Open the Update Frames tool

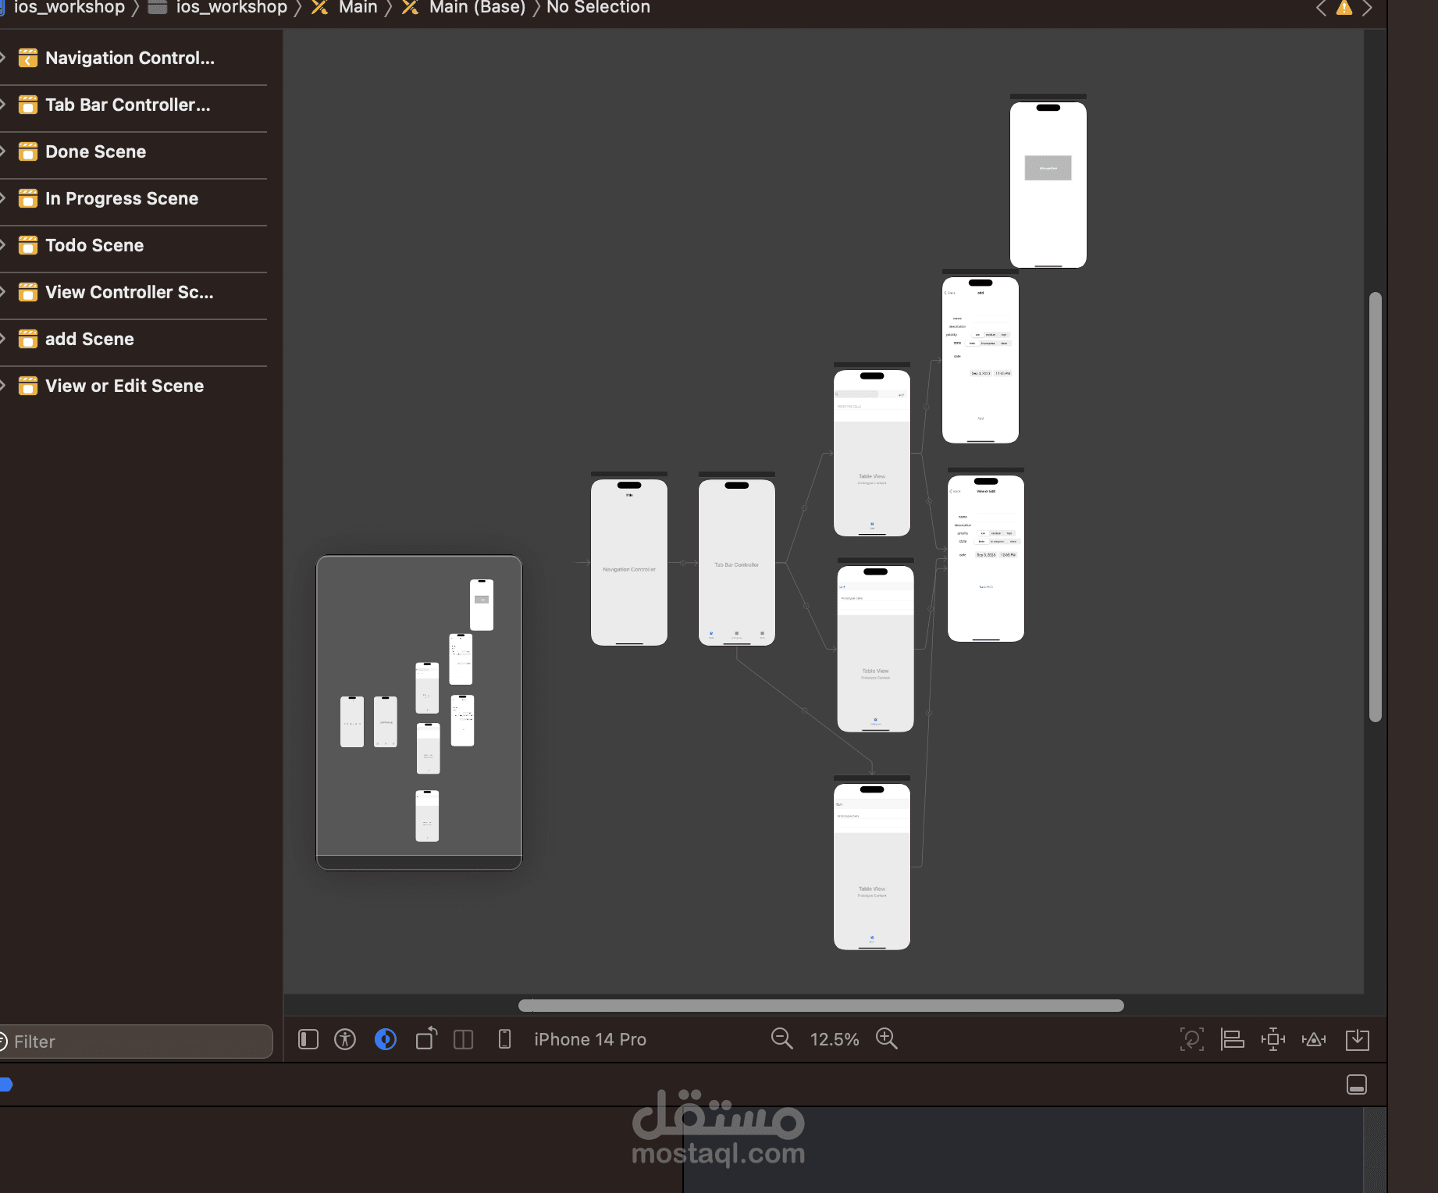(1192, 1039)
